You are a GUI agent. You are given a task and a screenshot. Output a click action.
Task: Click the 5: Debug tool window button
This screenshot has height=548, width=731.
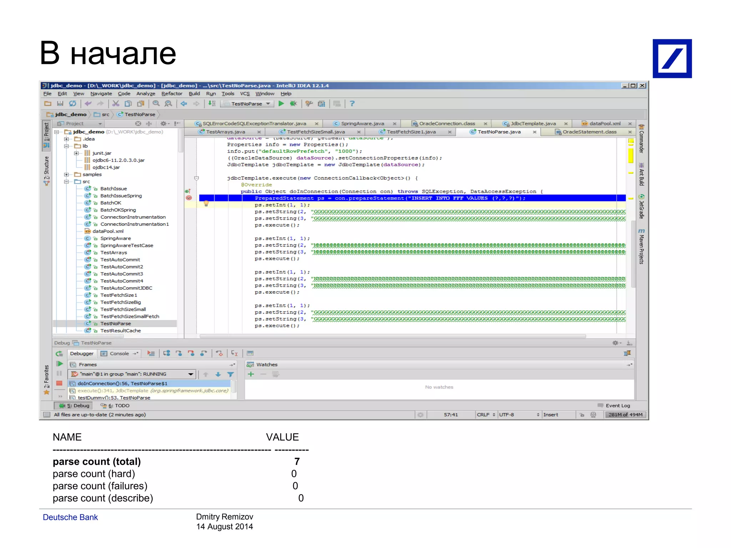(74, 406)
